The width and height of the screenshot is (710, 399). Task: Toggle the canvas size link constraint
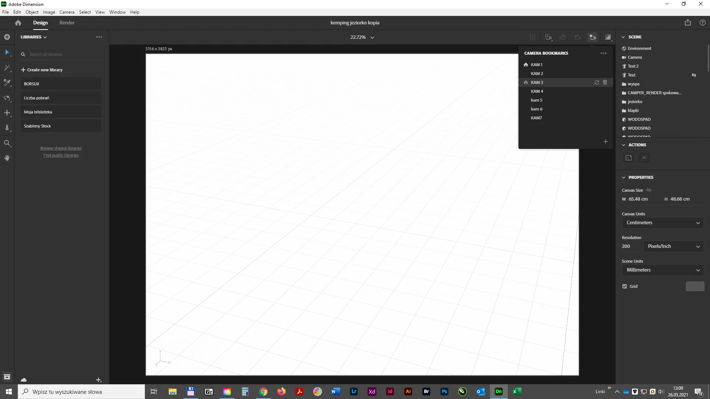point(649,190)
